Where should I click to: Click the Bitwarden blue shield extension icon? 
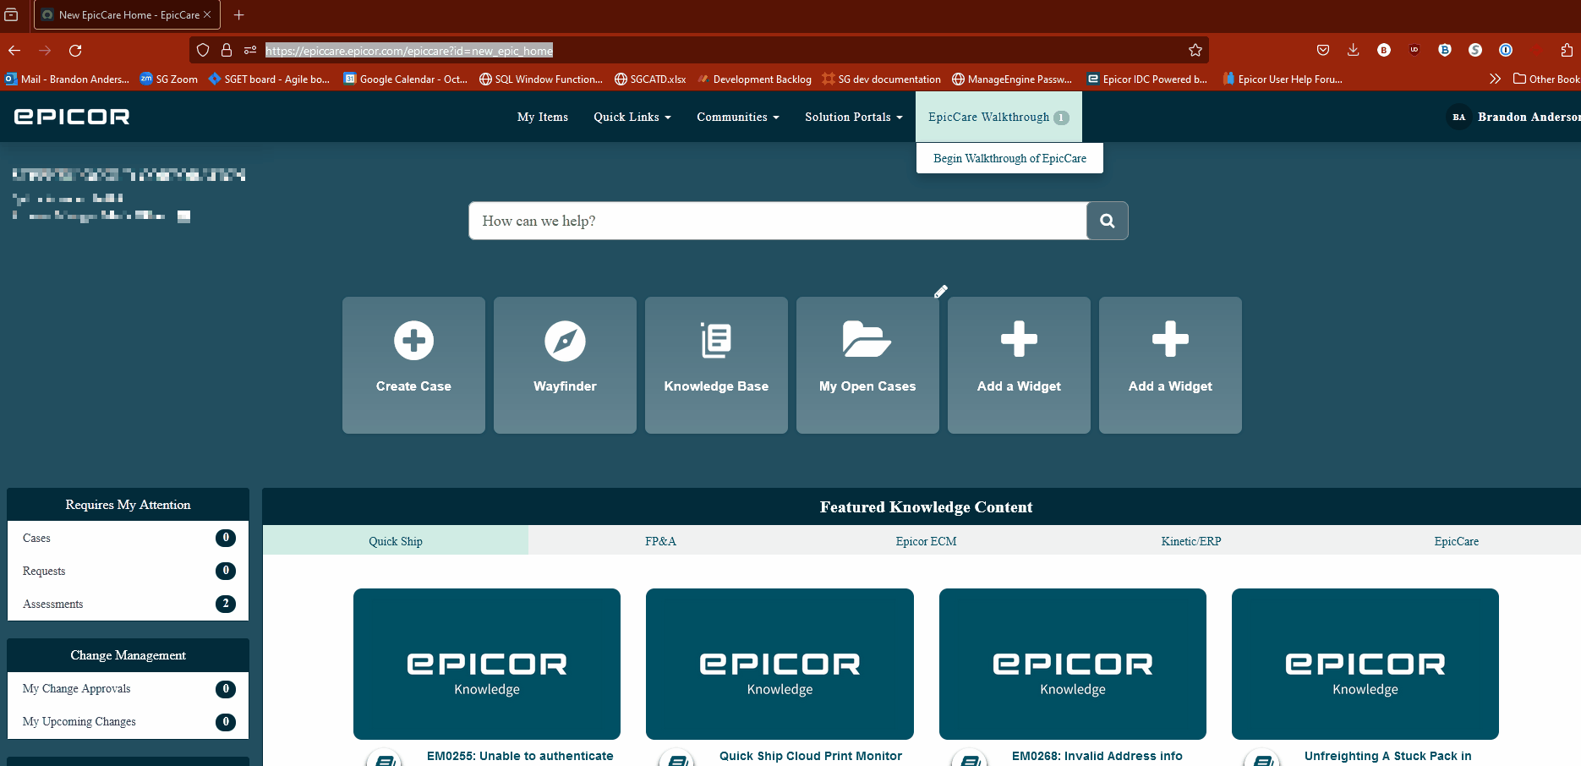pos(1445,51)
